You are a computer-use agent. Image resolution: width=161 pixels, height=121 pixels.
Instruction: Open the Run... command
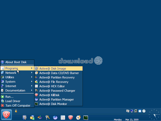17,97
